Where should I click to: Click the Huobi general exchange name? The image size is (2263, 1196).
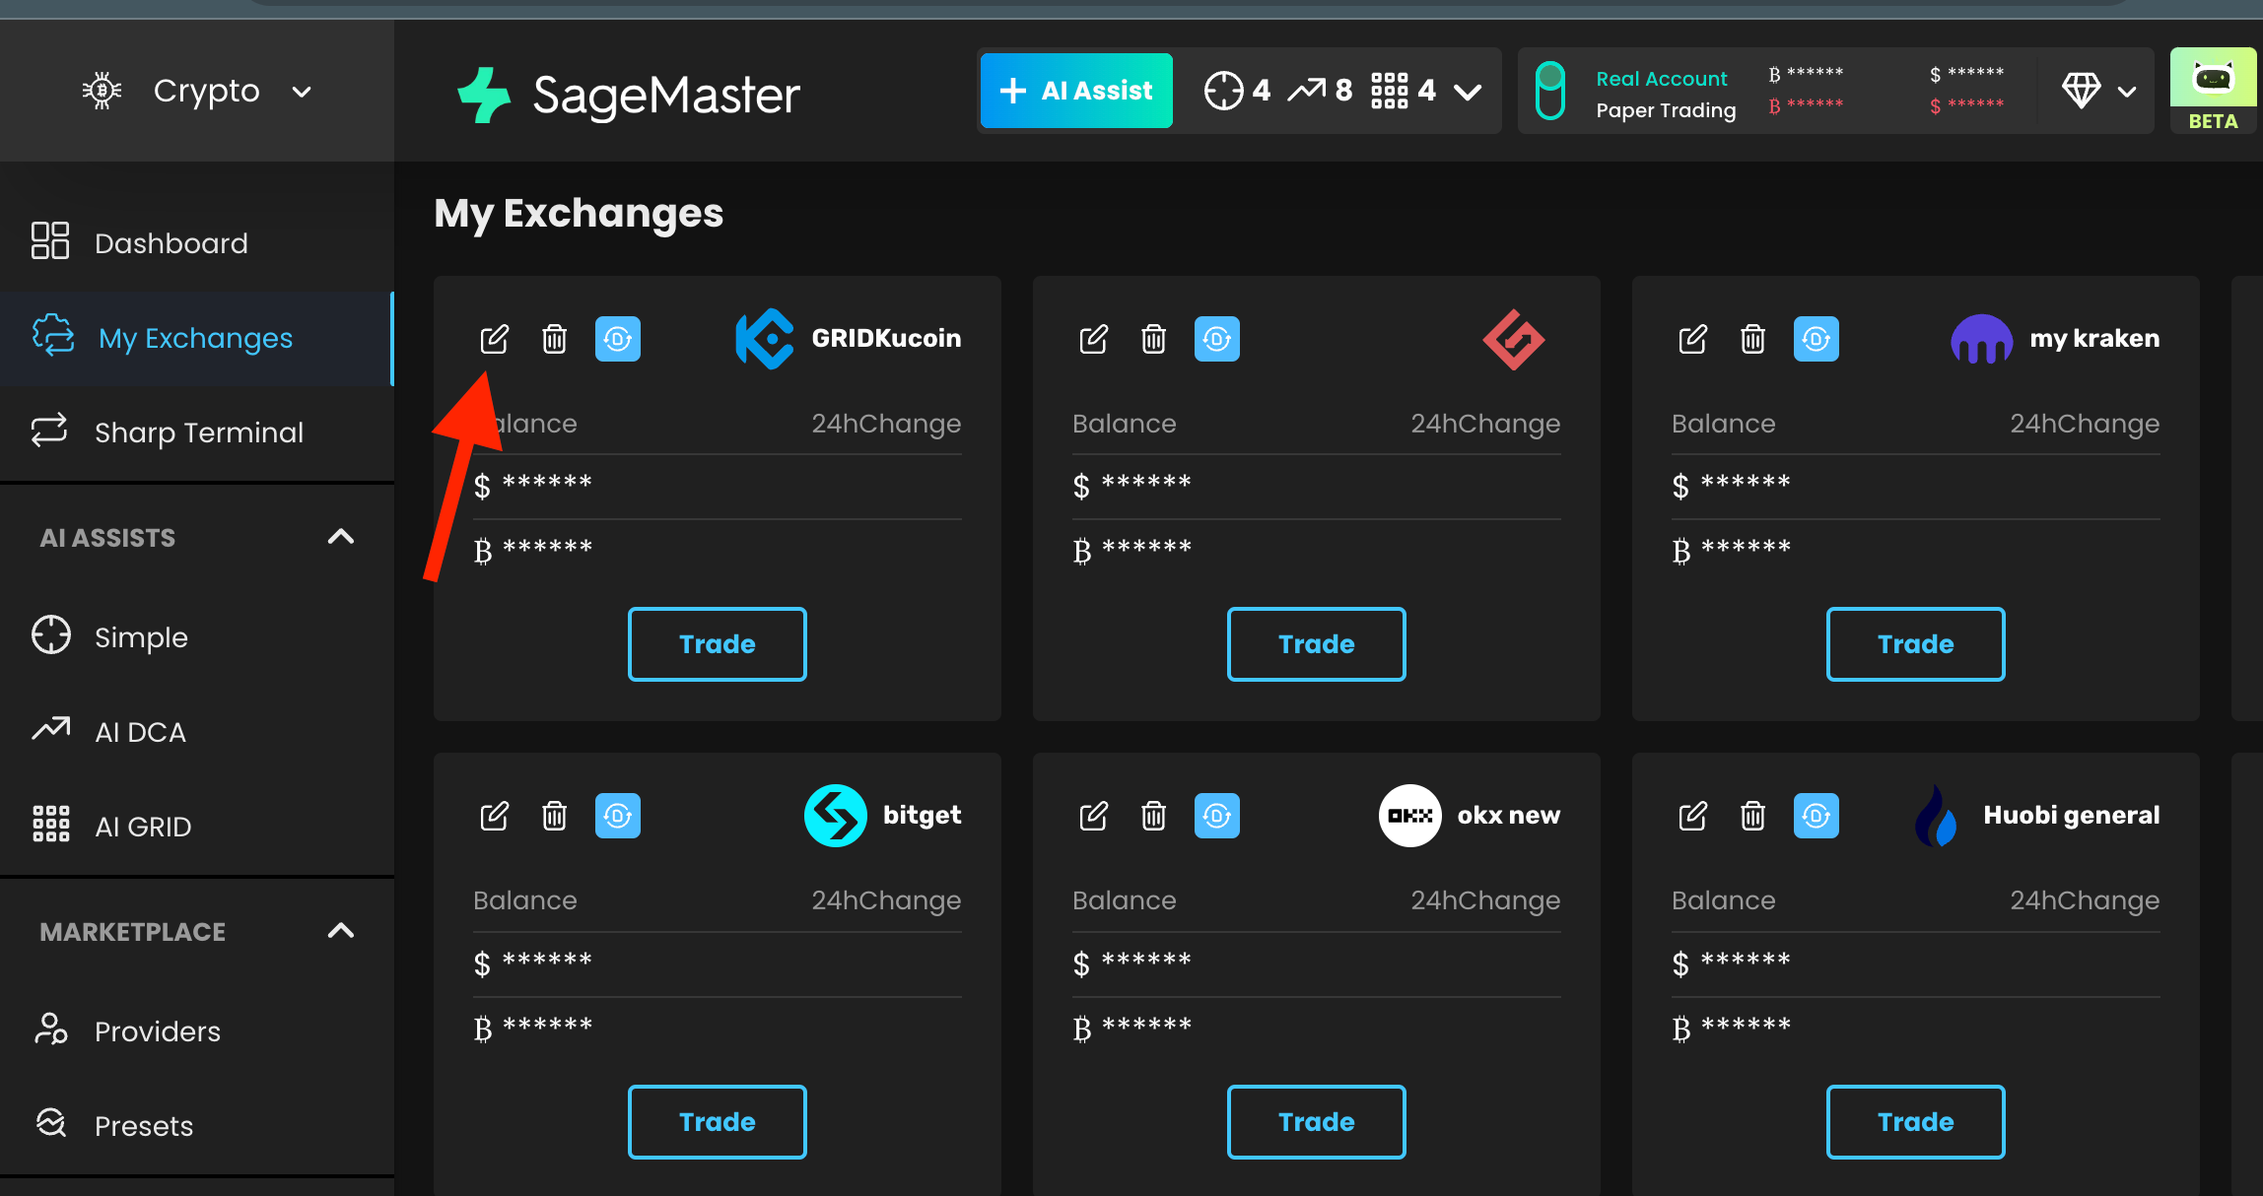(2072, 816)
